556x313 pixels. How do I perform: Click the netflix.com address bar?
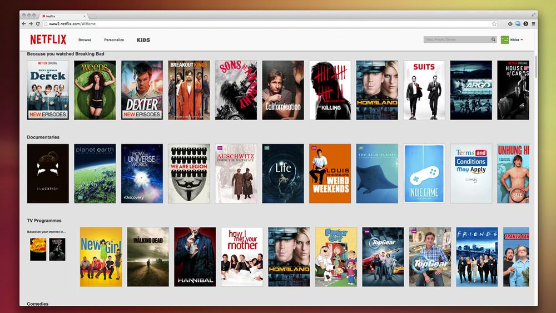[270, 24]
